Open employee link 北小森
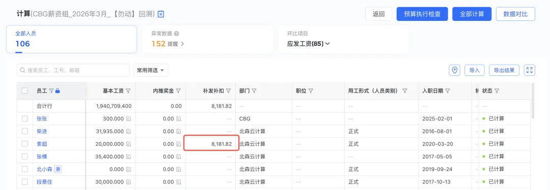The width and height of the screenshot is (550, 190). 44,169
